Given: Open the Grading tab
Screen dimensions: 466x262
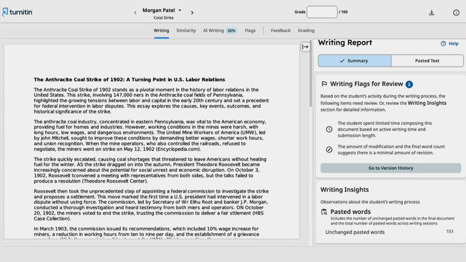Looking at the screenshot, I should point(306,31).
